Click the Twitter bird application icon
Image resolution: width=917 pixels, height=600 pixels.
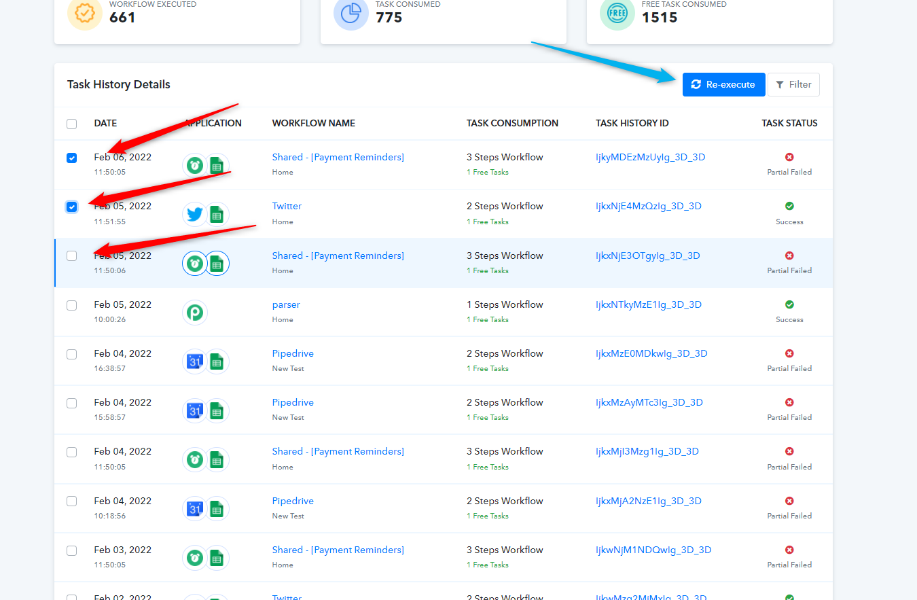[195, 214]
